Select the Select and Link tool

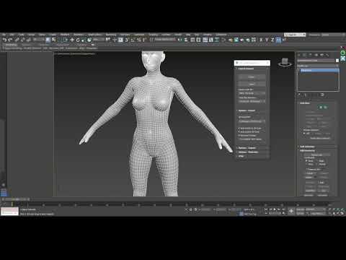[x=17, y=40]
